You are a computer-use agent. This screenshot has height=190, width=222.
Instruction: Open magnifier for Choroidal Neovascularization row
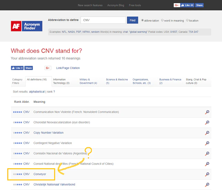pyautogui.click(x=207, y=122)
